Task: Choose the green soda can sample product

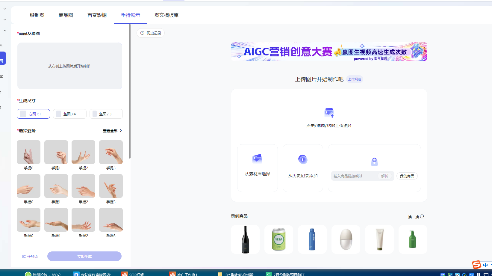Action: click(x=278, y=239)
